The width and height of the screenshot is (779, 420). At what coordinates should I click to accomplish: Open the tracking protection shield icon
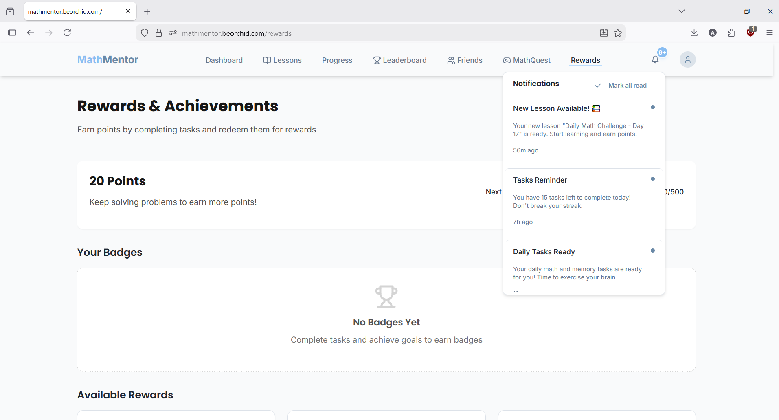click(145, 33)
